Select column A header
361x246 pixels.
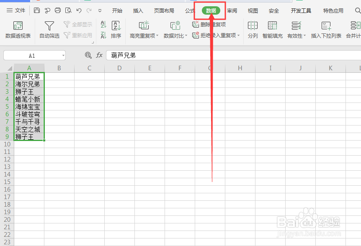tap(29, 68)
